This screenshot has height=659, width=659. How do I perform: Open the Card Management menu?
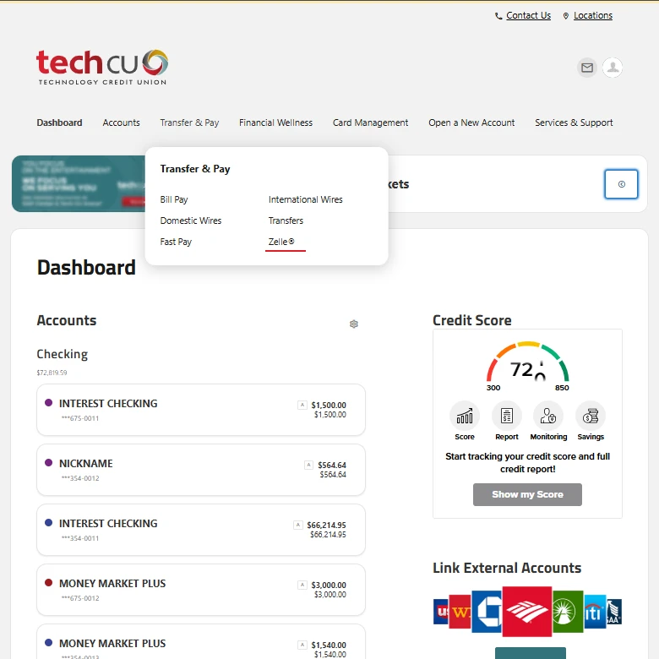point(370,123)
